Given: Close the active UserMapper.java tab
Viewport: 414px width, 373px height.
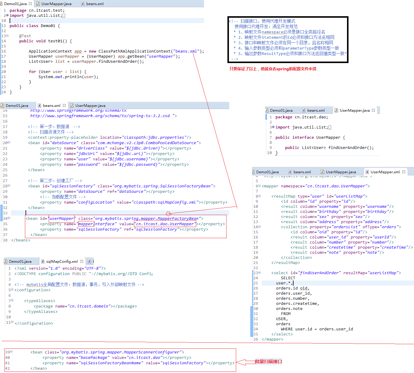Looking at the screenshot, I should (373, 110).
